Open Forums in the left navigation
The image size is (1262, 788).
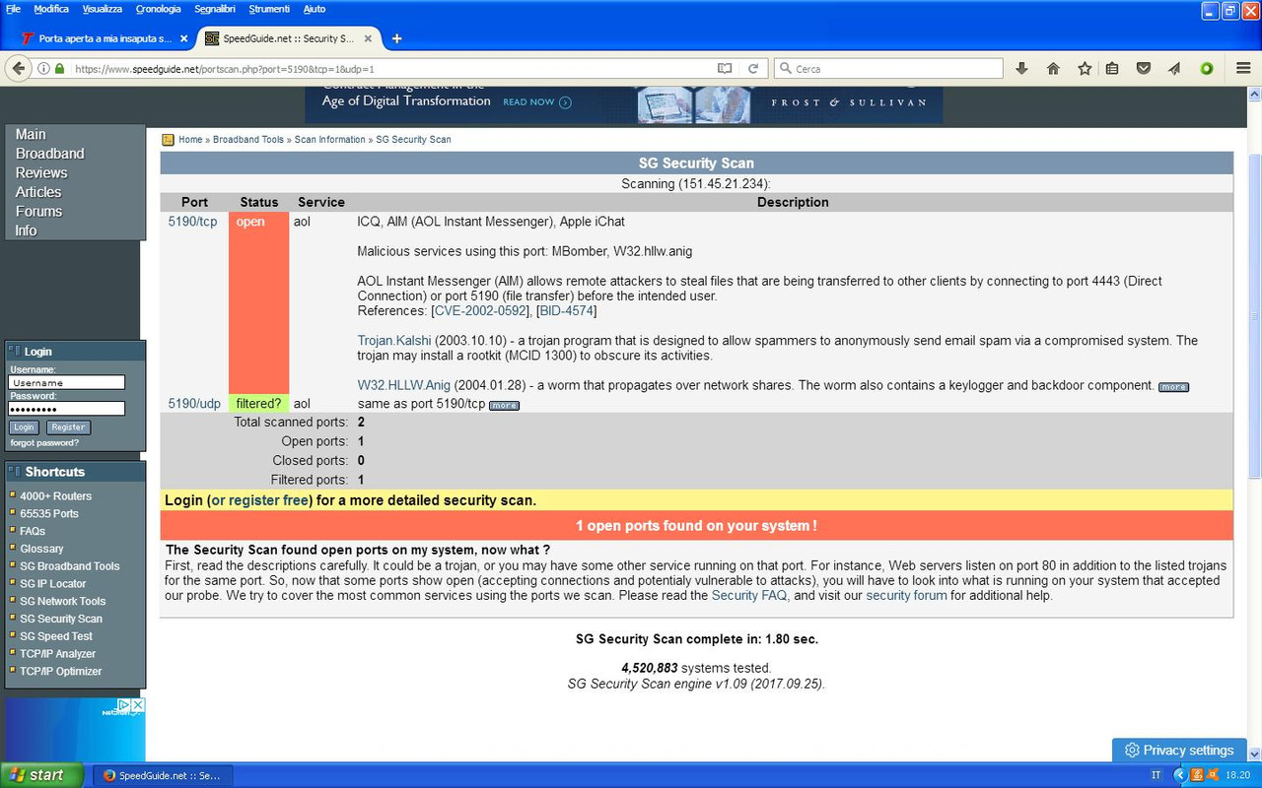38,212
